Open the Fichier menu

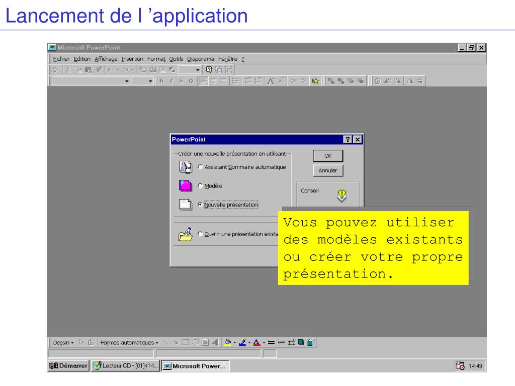point(61,59)
